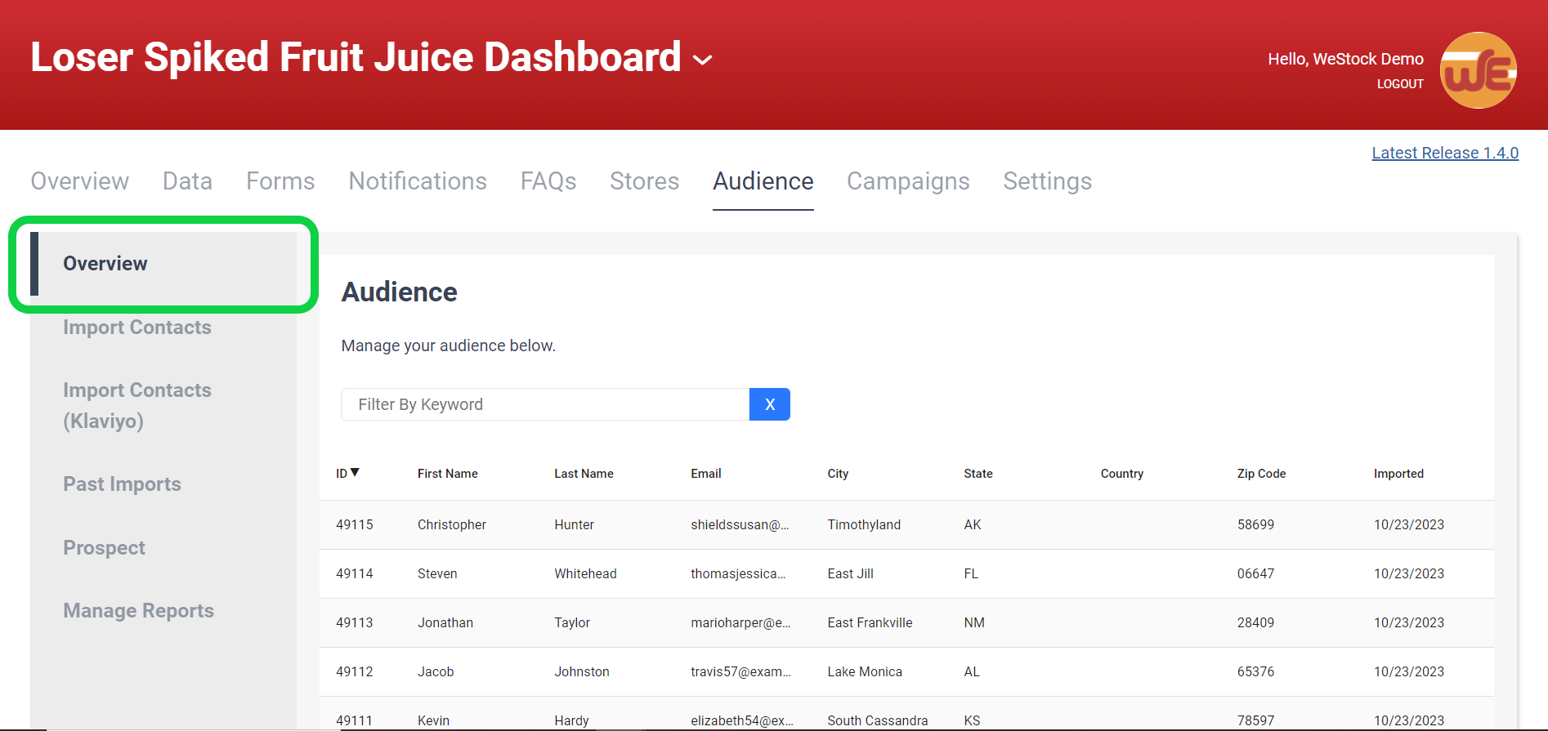This screenshot has width=1548, height=731.
Task: Select ID 49115 cell
Action: coord(355,524)
